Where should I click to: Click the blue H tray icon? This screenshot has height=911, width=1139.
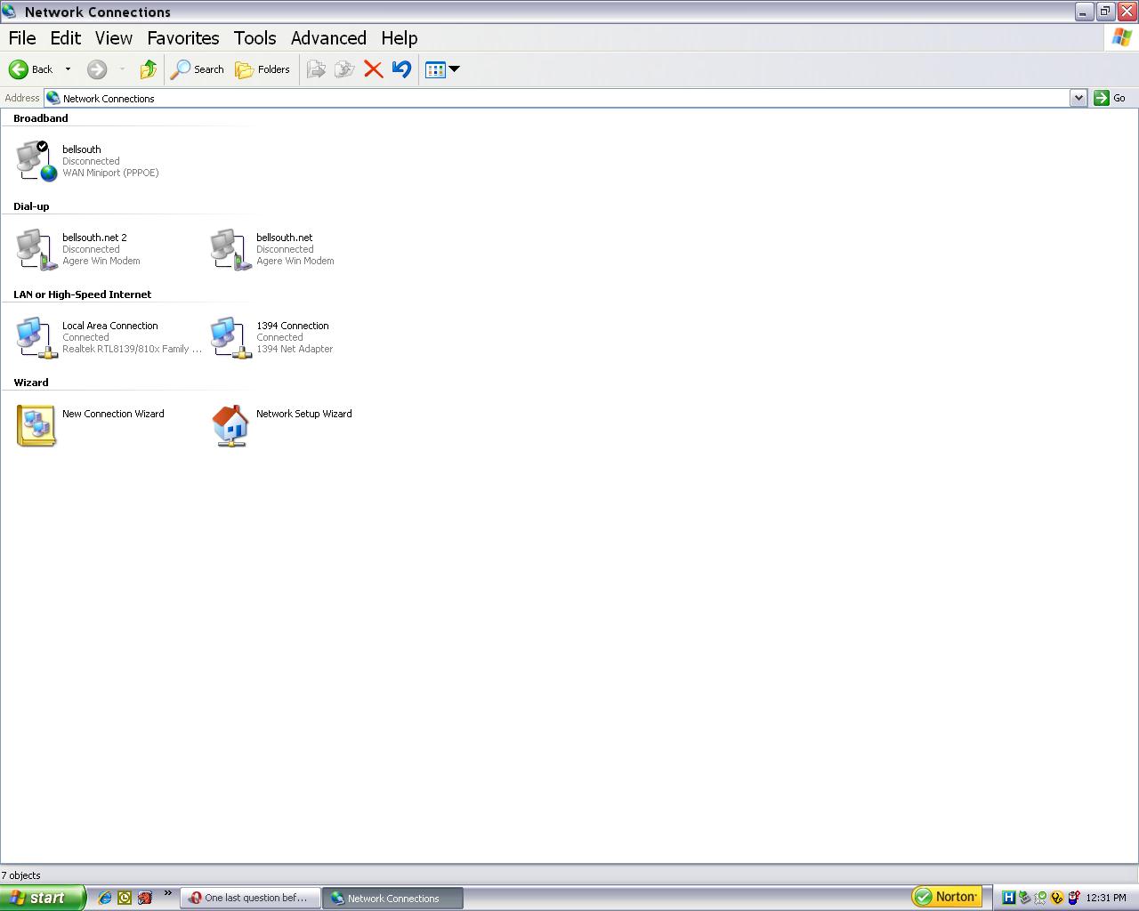tap(1008, 898)
